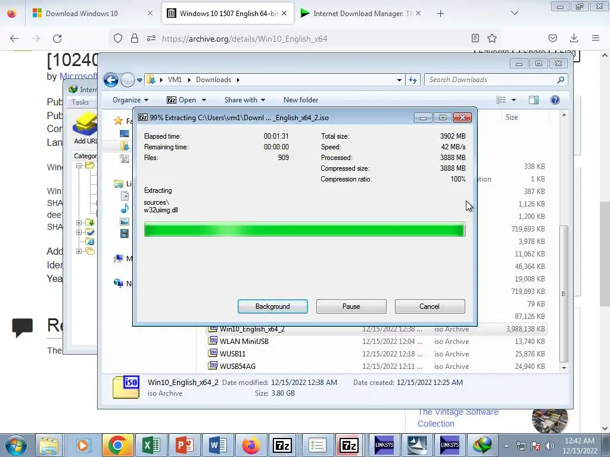Click the change view icon in Explorer
610x457 pixels.
tap(500, 100)
